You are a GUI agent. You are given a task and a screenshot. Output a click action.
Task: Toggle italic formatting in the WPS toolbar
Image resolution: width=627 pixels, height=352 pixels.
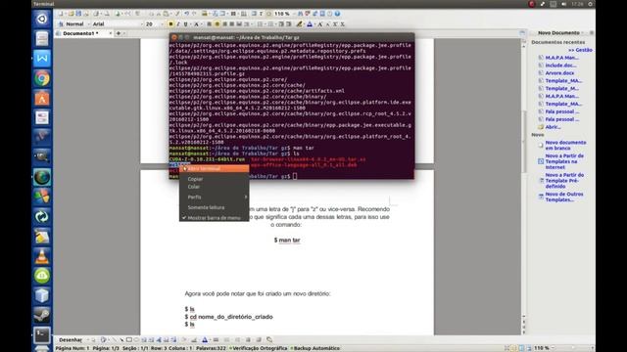click(x=178, y=23)
